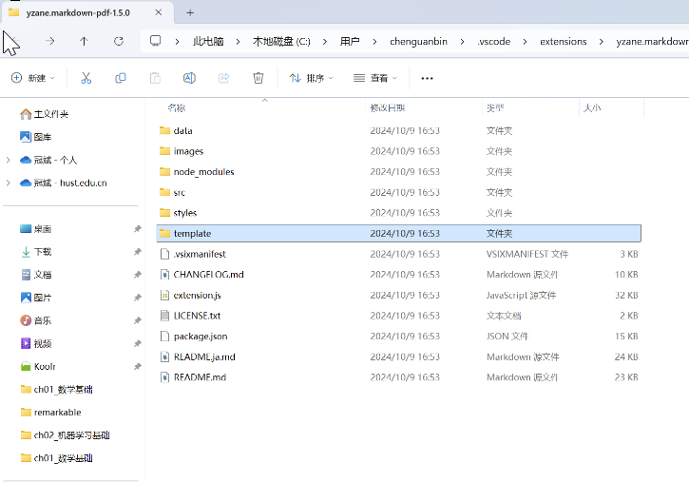
Task: Refresh the current folder view
Action: (x=119, y=41)
